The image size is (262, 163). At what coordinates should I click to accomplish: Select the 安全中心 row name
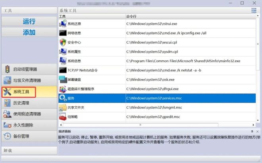pos(74,42)
